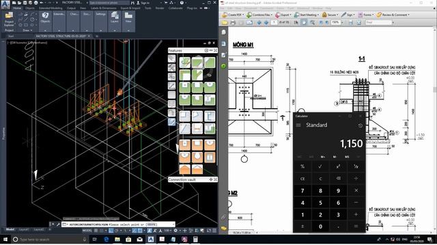
Task: Open the Export dropdown in Acrobat
Action: pyautogui.click(x=283, y=15)
